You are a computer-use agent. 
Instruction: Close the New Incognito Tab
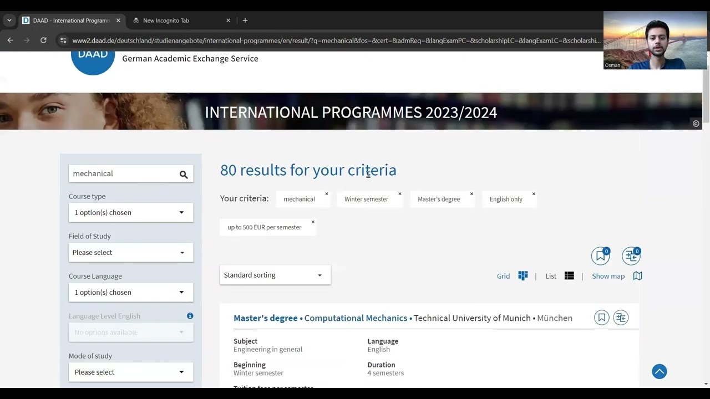(x=228, y=21)
